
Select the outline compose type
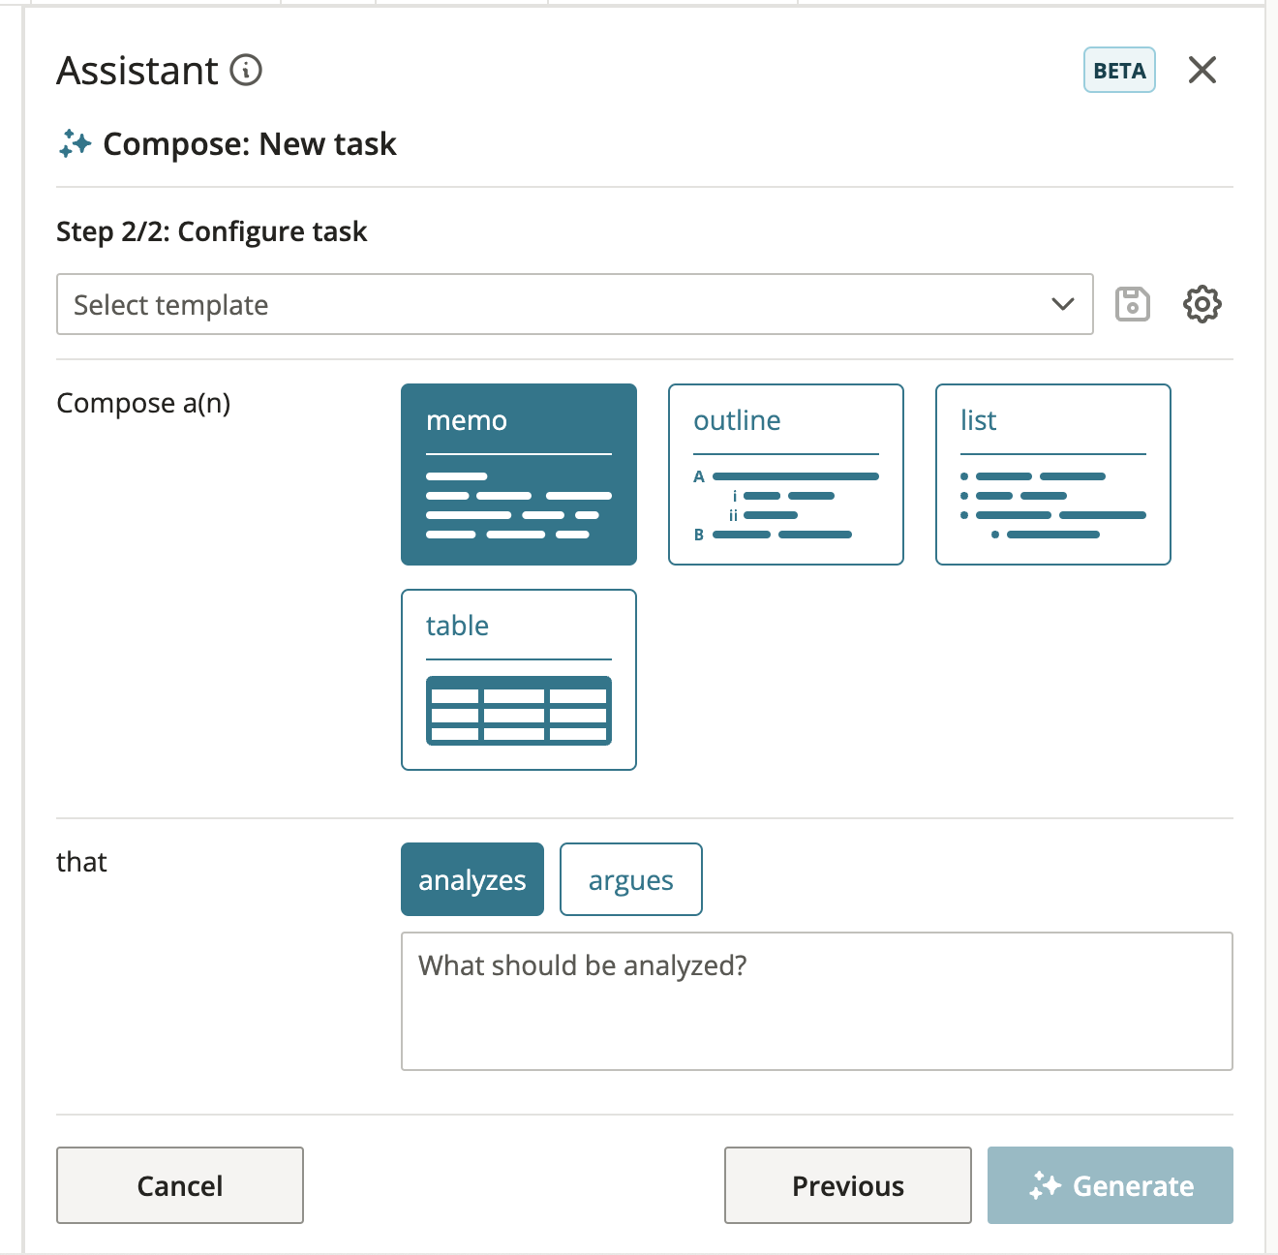[786, 474]
